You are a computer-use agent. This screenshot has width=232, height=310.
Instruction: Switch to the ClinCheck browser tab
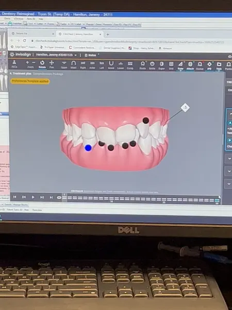(x=78, y=34)
